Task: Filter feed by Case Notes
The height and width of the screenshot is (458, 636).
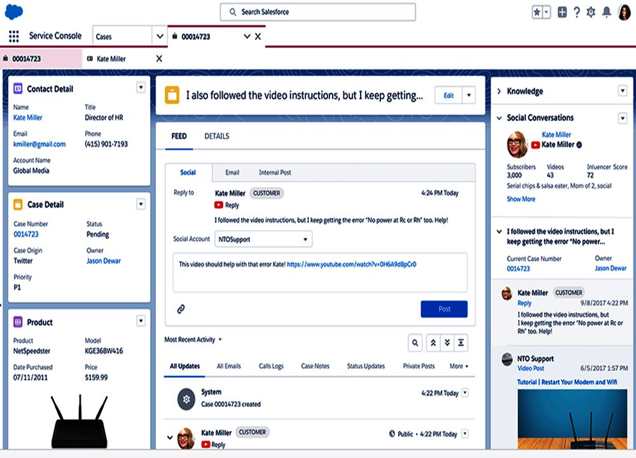Action: point(315,366)
